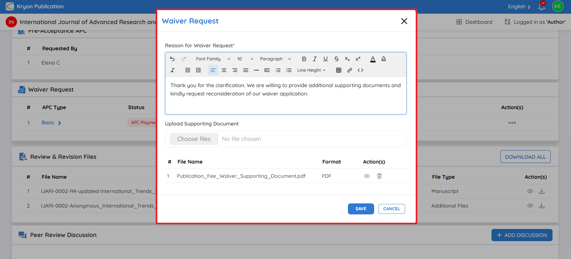
Task: Preview the Publication_Fee_Waiver_Supporting_Document.pdf file
Action: click(x=367, y=176)
